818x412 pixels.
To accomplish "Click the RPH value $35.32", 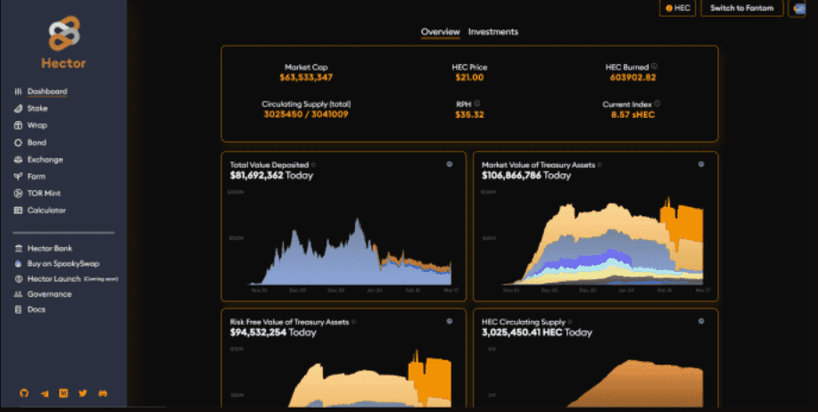I will click(469, 114).
